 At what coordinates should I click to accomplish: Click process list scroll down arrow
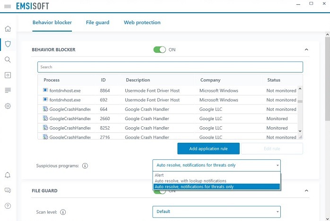(300, 131)
